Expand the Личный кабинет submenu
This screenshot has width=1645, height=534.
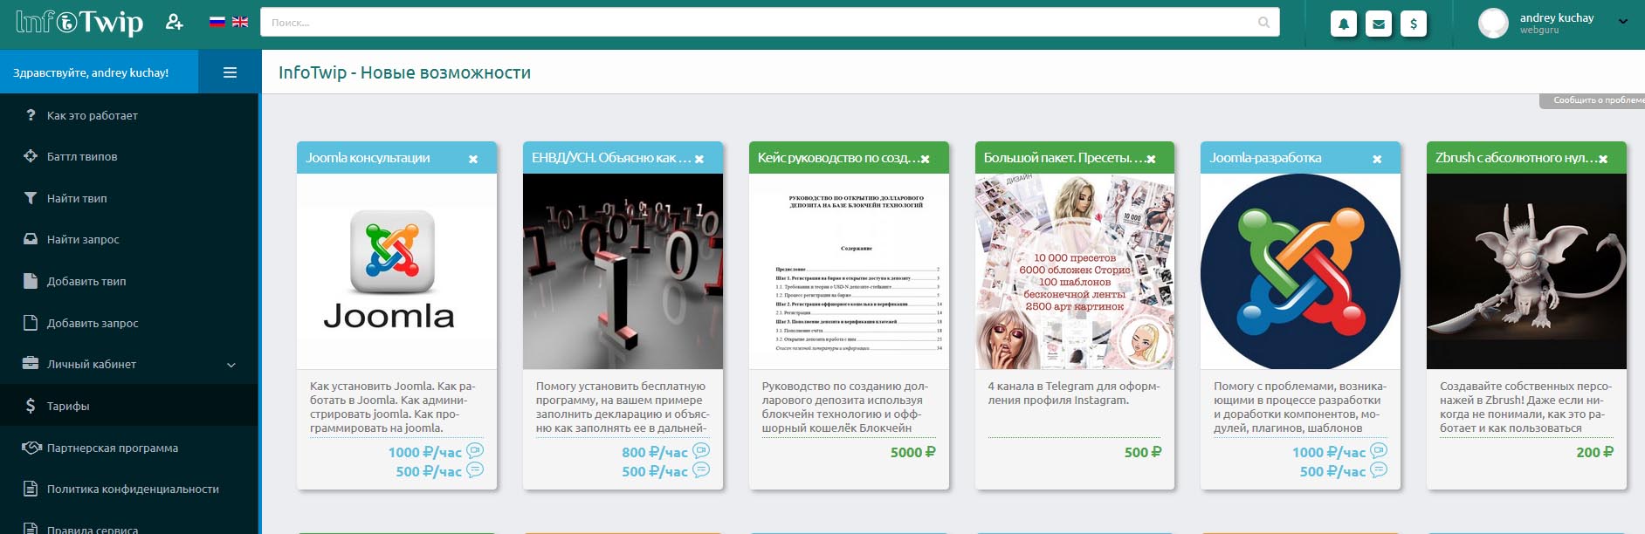[x=231, y=365]
